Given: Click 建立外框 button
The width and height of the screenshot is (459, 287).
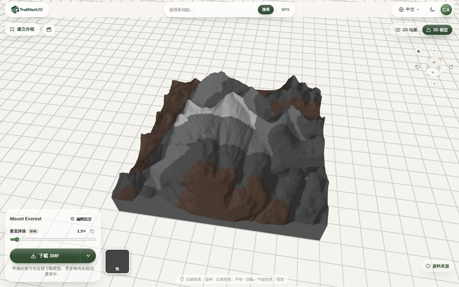Looking at the screenshot, I should click(22, 29).
